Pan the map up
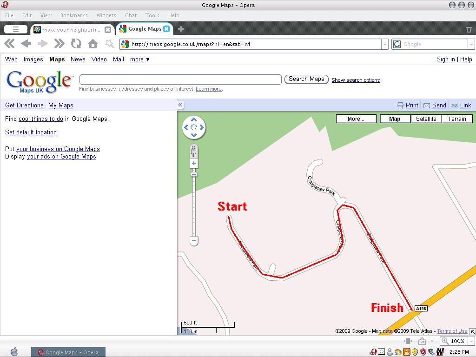The height and width of the screenshot is (357, 476). coord(194,120)
